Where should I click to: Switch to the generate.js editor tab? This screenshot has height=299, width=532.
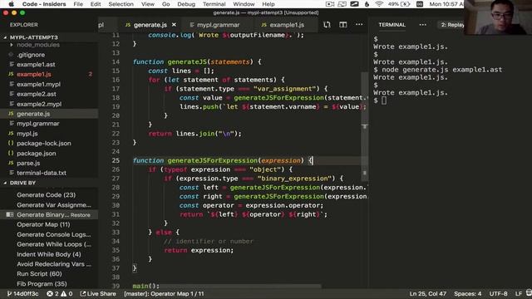tap(150, 25)
